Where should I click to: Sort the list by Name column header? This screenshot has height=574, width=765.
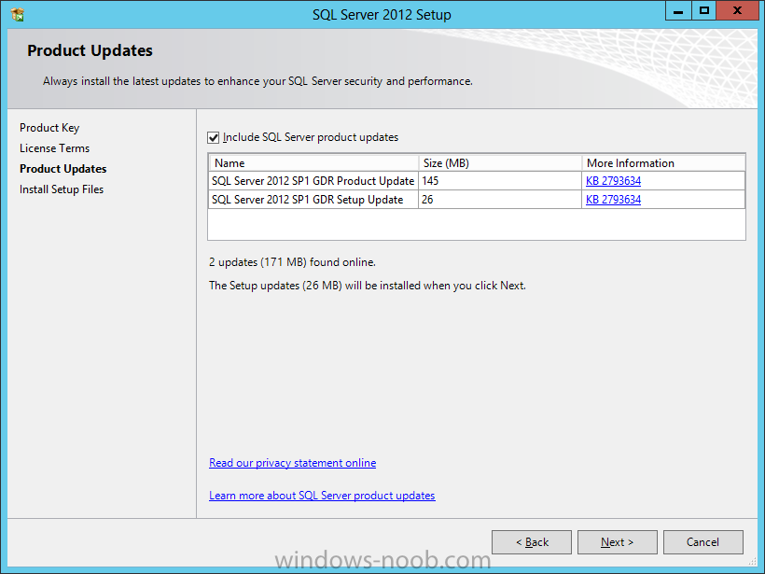click(313, 163)
